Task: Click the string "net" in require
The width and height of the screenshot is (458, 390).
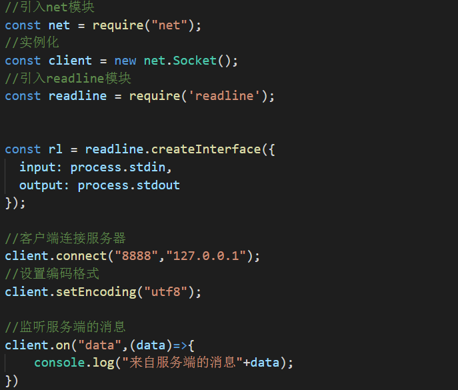Action: [x=169, y=25]
